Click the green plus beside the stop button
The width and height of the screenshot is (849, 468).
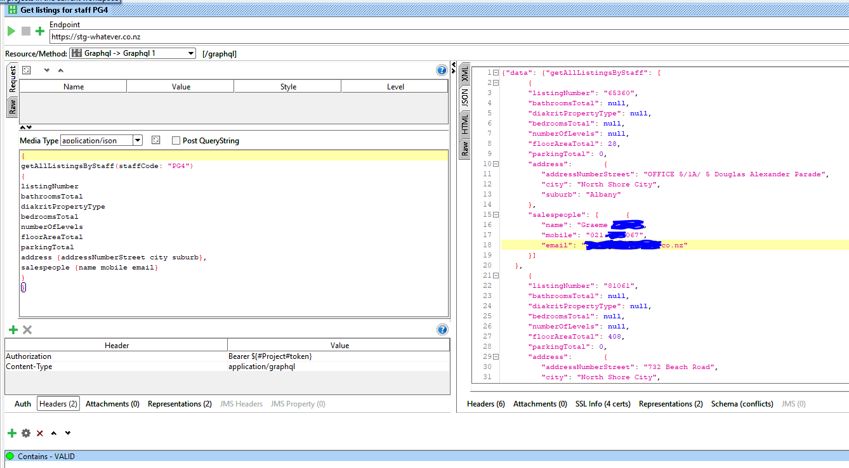click(x=40, y=31)
